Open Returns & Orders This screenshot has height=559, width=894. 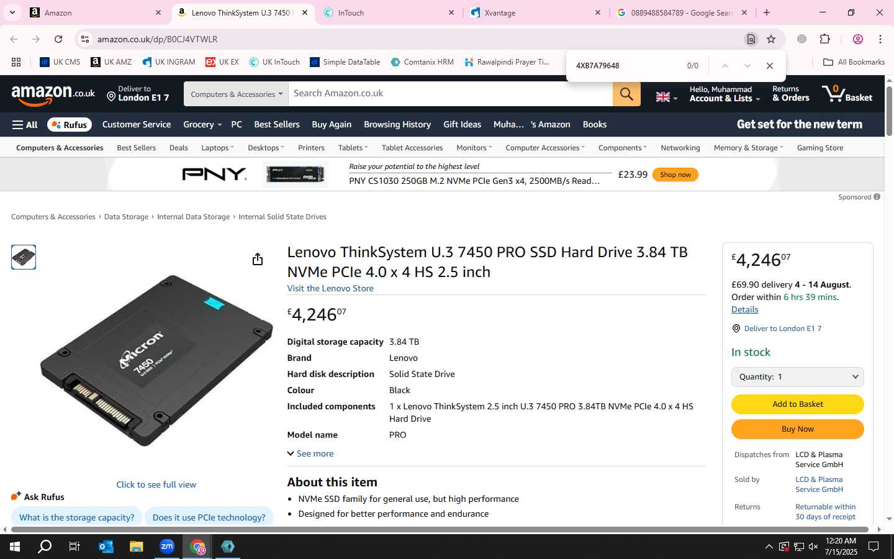(790, 94)
